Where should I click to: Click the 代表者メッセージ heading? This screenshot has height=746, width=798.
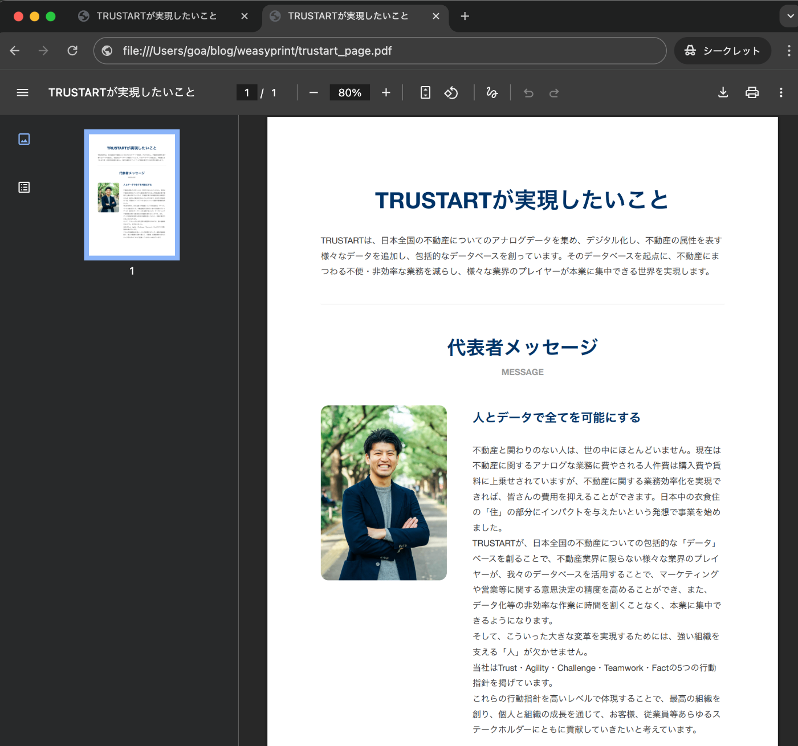click(523, 347)
